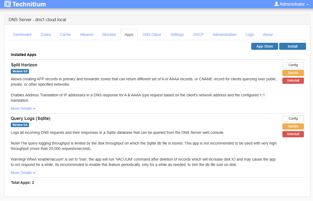Open the Zones tab

(46, 35)
